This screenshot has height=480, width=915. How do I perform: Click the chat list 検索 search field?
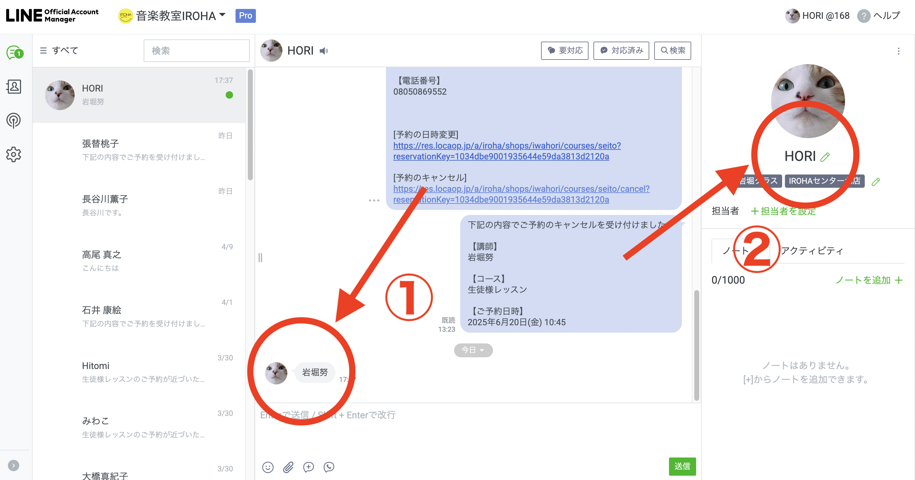[196, 51]
